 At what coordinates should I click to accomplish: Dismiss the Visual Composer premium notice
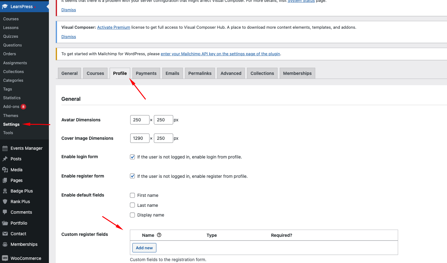click(x=69, y=37)
